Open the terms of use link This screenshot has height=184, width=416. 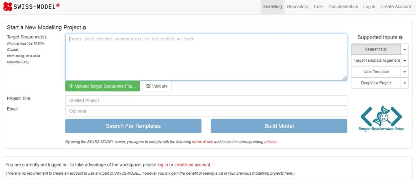click(x=202, y=142)
